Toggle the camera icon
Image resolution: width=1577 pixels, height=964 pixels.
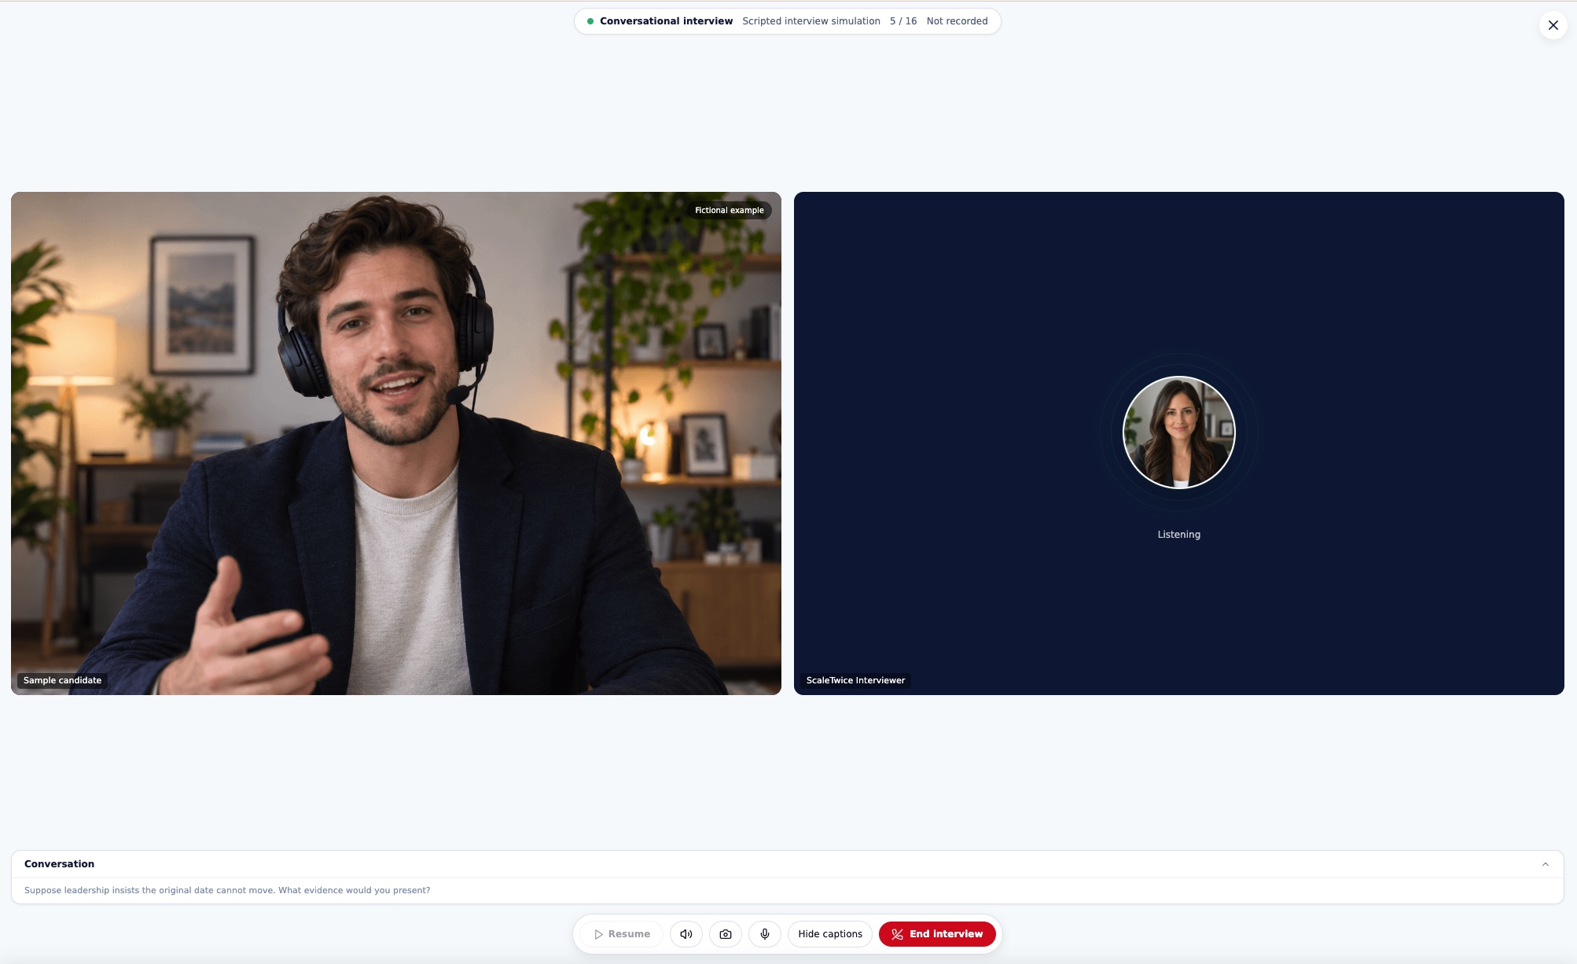(726, 934)
